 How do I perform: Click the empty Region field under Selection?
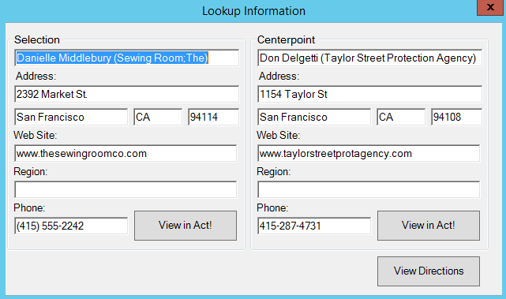click(x=126, y=189)
